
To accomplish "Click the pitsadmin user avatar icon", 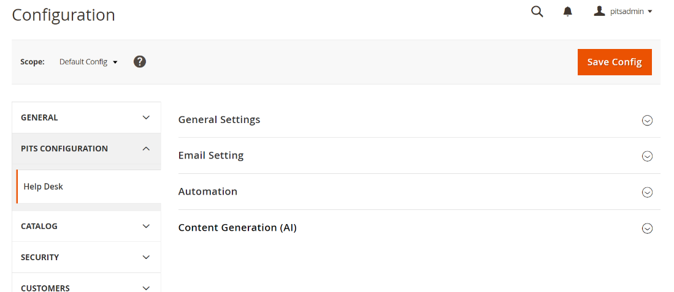I will click(599, 11).
